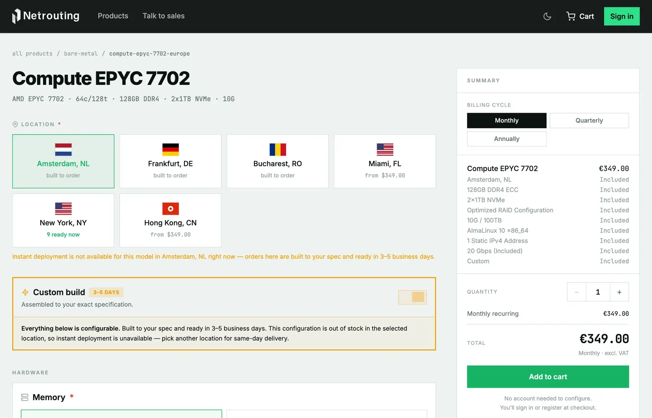Go to bare-metal breadcrumb

(81, 54)
